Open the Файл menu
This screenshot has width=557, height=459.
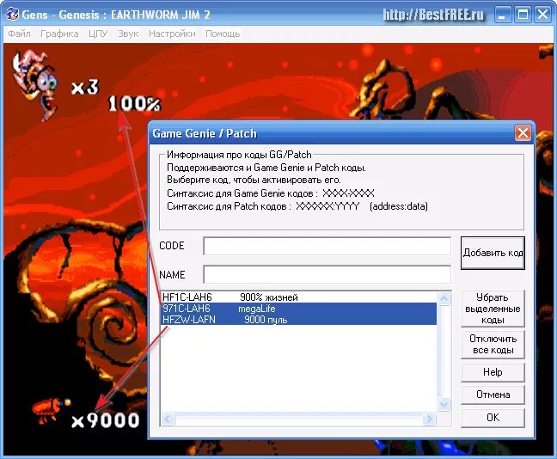pyautogui.click(x=19, y=34)
